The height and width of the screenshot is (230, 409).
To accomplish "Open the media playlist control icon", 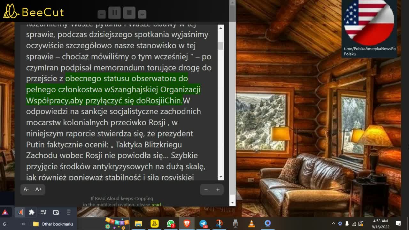I will tap(44, 212).
